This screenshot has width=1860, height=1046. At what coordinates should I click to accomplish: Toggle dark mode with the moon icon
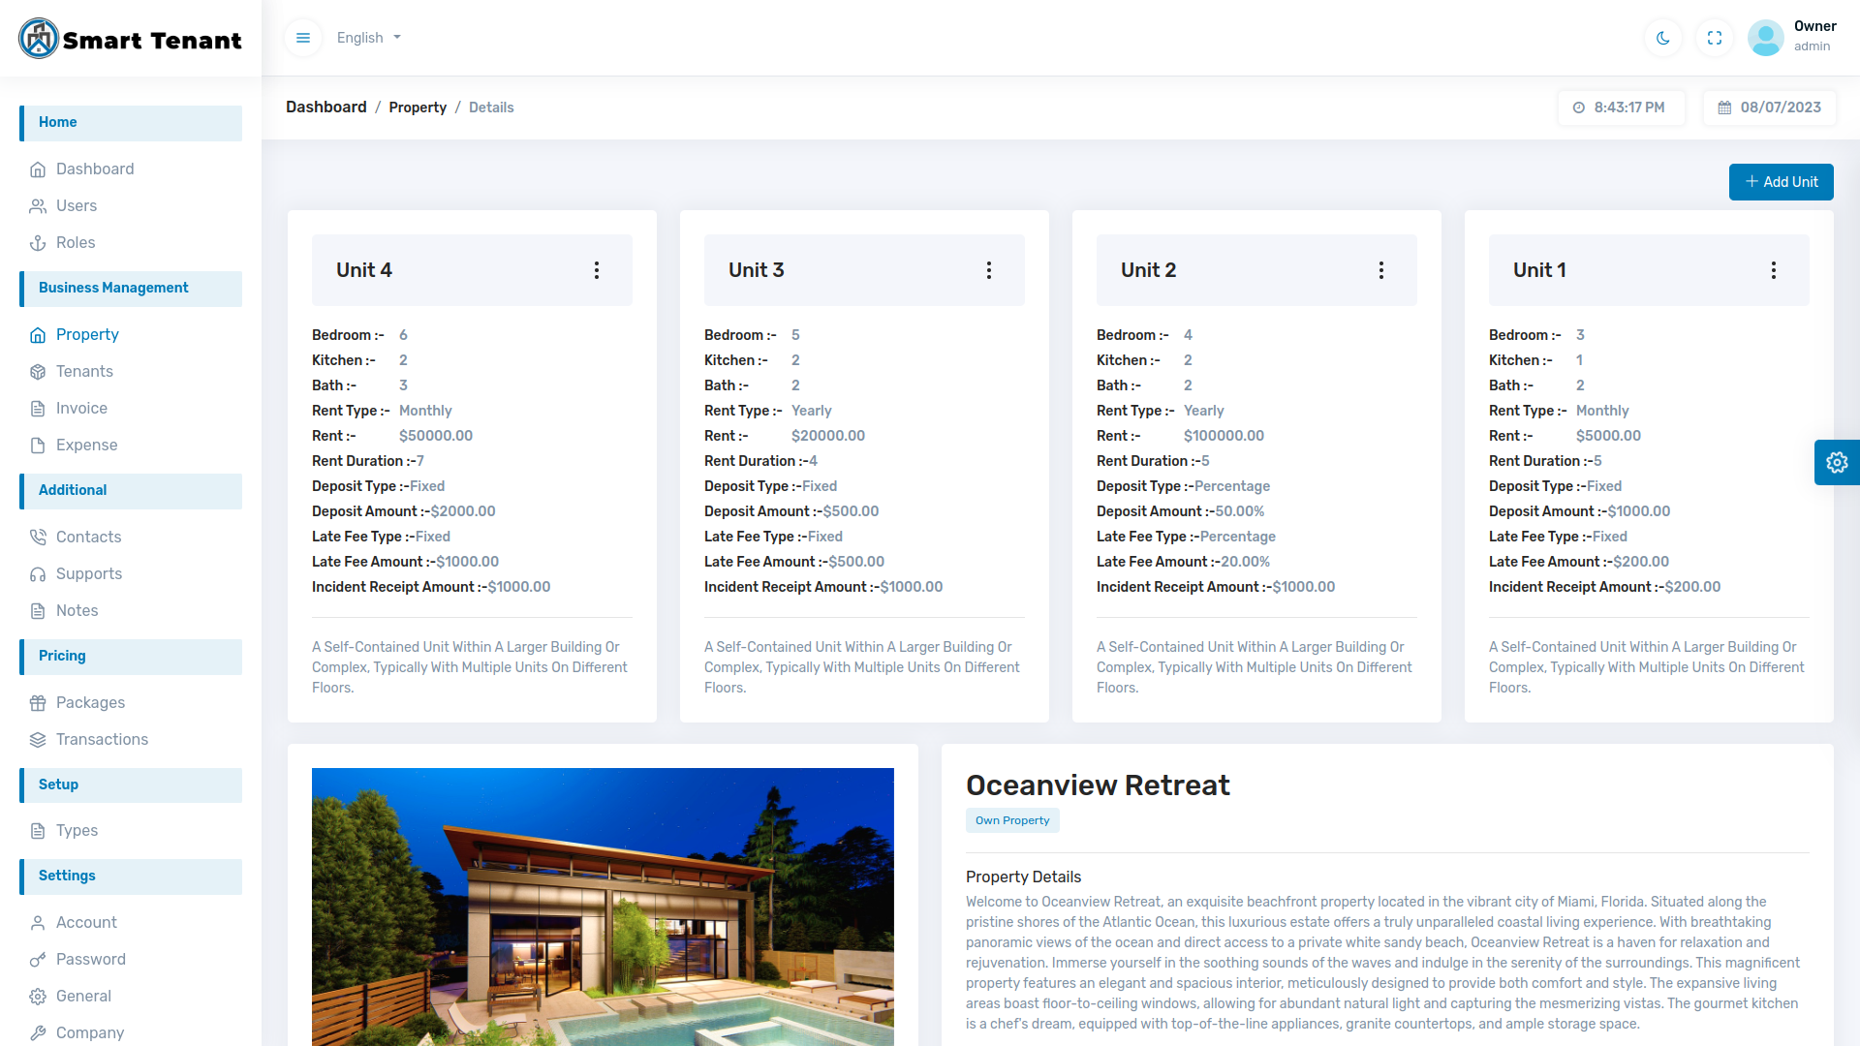(1662, 38)
